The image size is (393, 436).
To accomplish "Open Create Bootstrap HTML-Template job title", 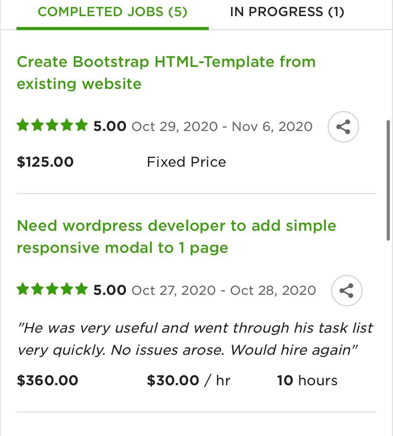I will [166, 72].
